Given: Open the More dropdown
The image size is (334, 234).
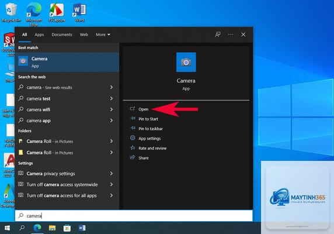Looking at the screenshot, I should pyautogui.click(x=103, y=35).
